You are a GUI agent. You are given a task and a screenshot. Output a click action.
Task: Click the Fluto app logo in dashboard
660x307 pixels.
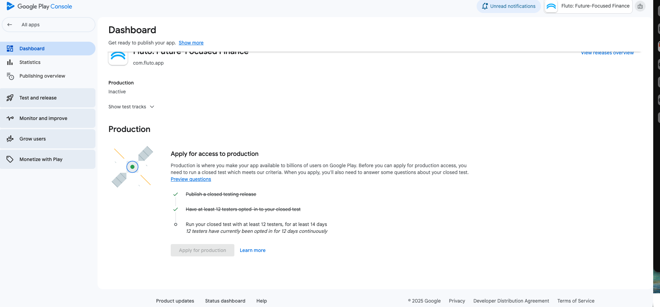(x=118, y=57)
